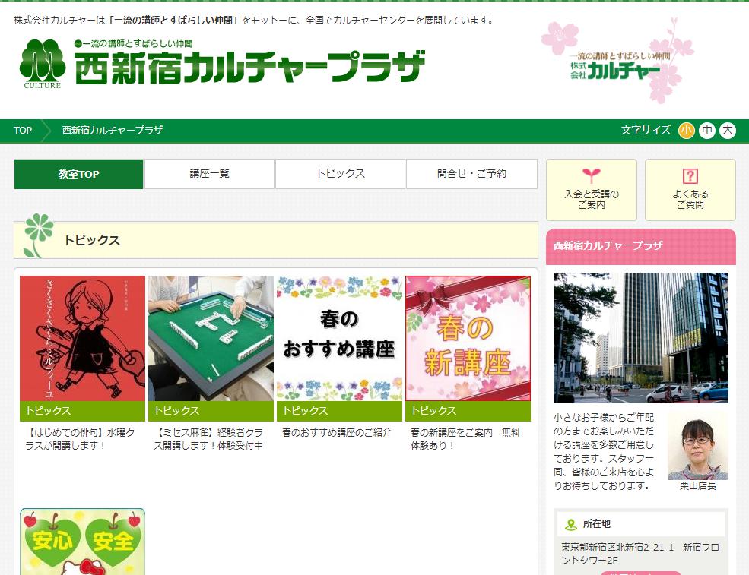Set text size to medium (中)

click(707, 131)
